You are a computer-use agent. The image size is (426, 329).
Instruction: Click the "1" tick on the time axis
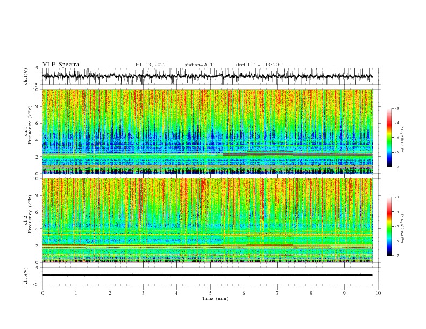point(76,293)
